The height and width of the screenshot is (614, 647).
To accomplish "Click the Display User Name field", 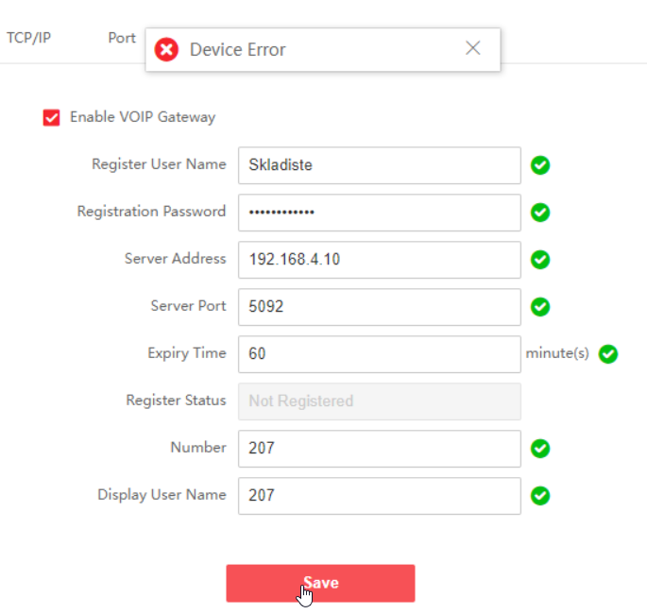I will (379, 496).
